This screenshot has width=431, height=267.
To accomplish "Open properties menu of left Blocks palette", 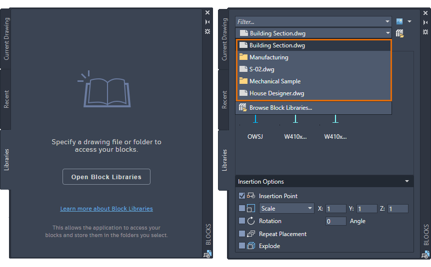I will [207, 31].
